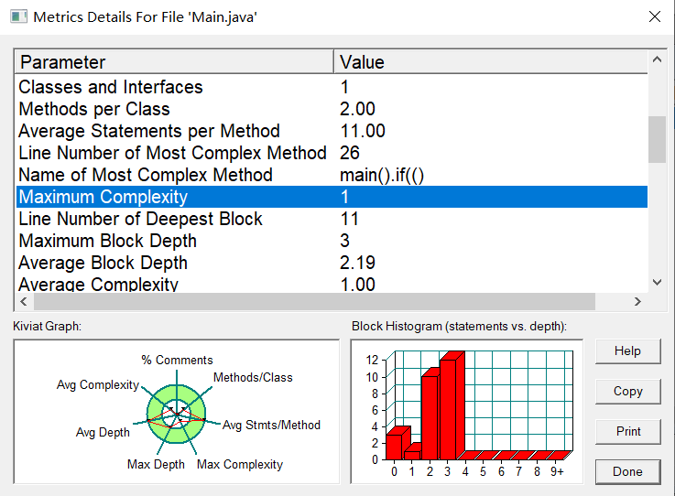Select the Name of Most Complex Method row
The width and height of the screenshot is (675, 496).
point(332,175)
